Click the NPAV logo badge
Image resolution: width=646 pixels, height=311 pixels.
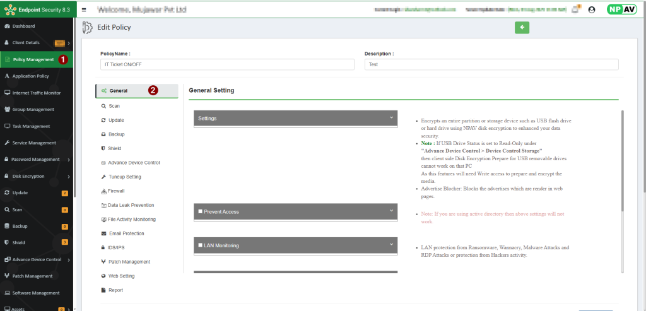tap(621, 9)
